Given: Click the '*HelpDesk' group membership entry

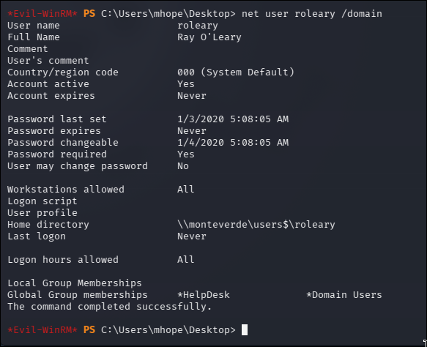Looking at the screenshot, I should pos(204,295).
